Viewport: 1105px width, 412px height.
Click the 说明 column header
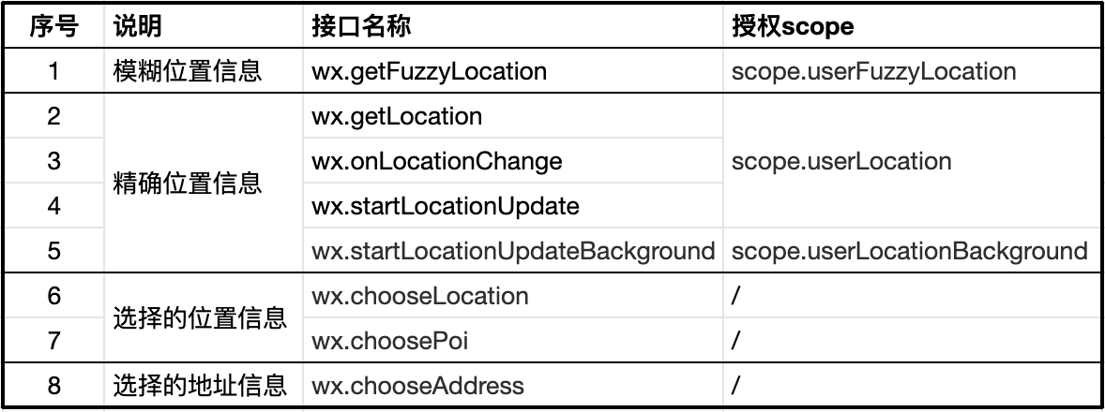138,26
